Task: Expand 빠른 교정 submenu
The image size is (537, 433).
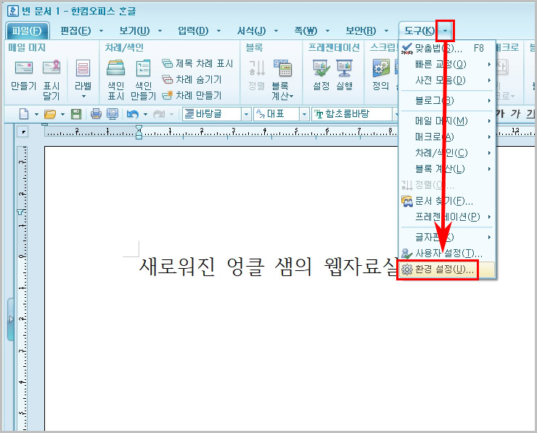Action: [447, 64]
